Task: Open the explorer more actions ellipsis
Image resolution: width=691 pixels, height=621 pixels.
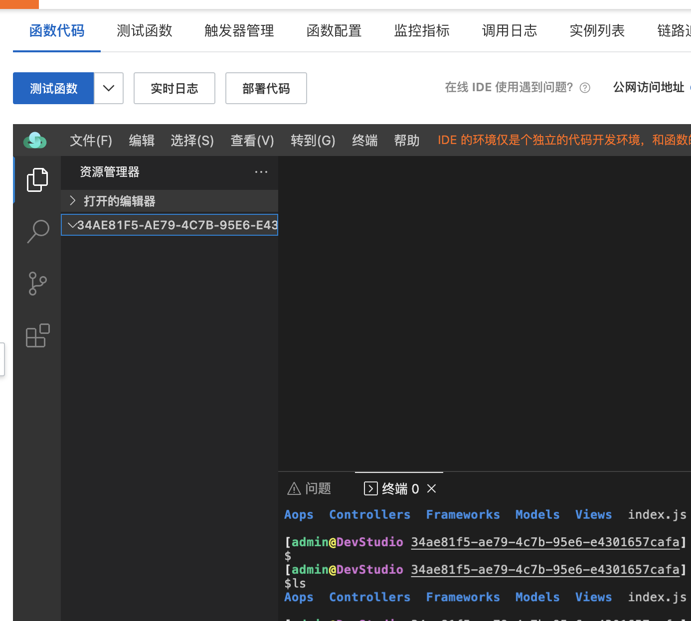Action: (x=261, y=172)
